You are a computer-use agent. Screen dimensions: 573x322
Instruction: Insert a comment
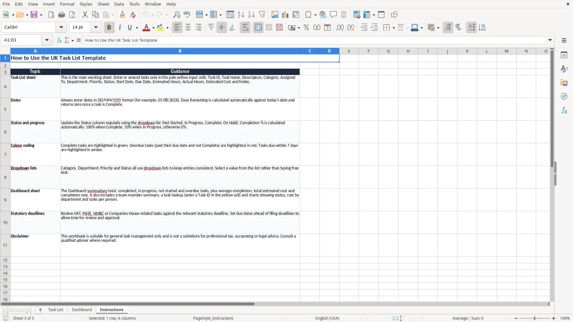333,15
